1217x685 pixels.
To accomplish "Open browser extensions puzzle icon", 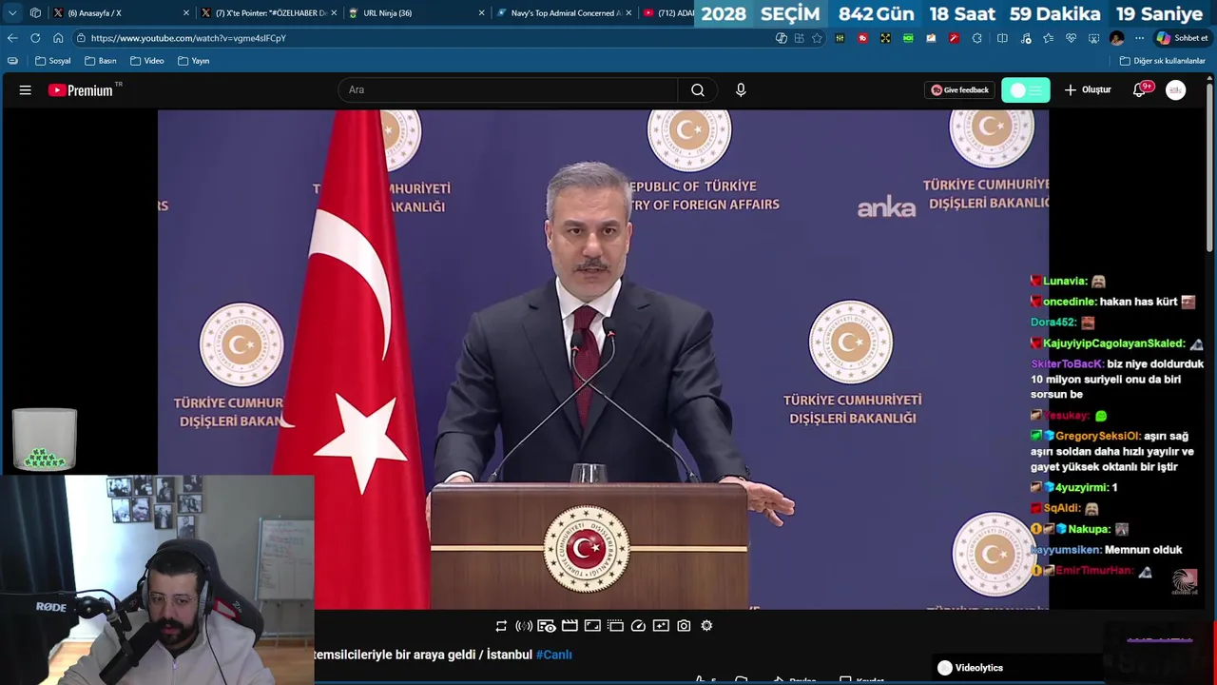I will coord(976,38).
